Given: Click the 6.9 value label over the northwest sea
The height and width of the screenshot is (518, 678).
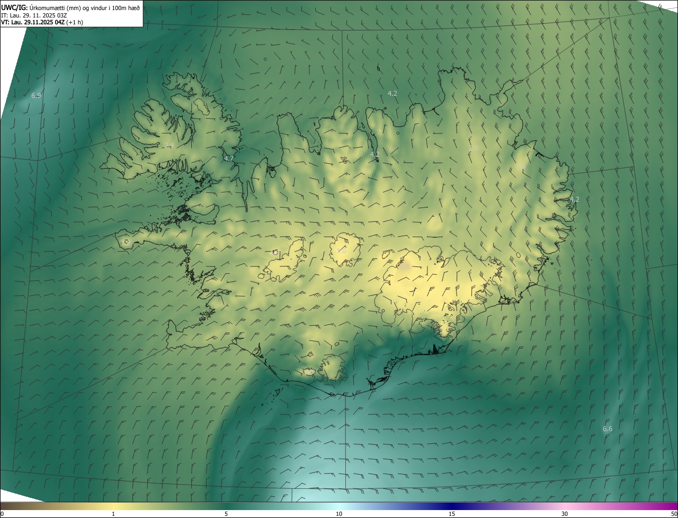Looking at the screenshot, I should coord(36,96).
